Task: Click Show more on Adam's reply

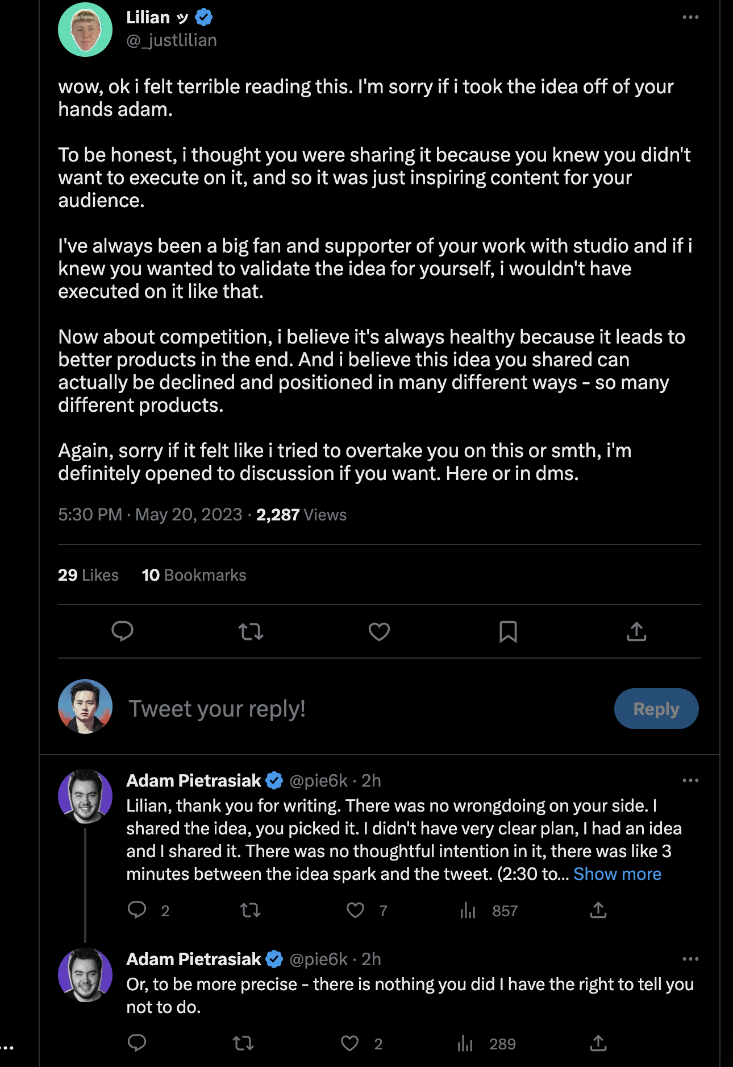Action: coord(617,874)
